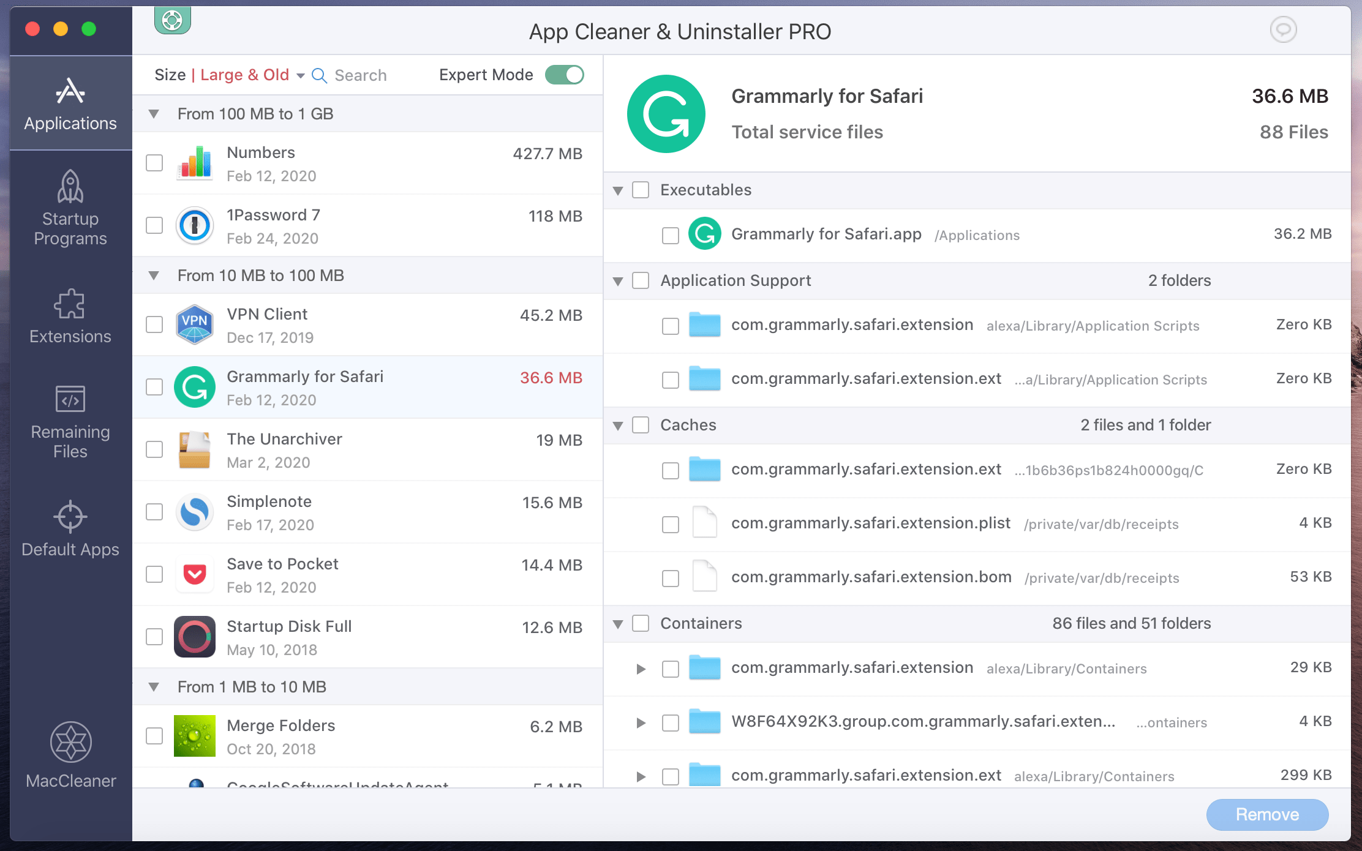Open the Applications sidebar section

pos(70,103)
